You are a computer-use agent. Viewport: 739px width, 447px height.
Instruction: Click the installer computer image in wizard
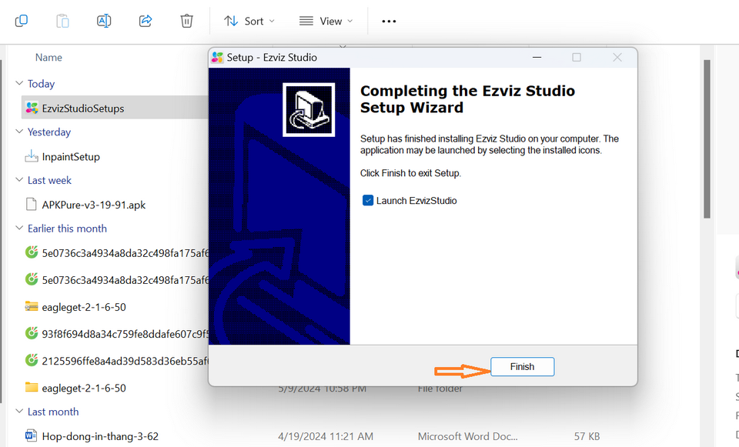[309, 110]
